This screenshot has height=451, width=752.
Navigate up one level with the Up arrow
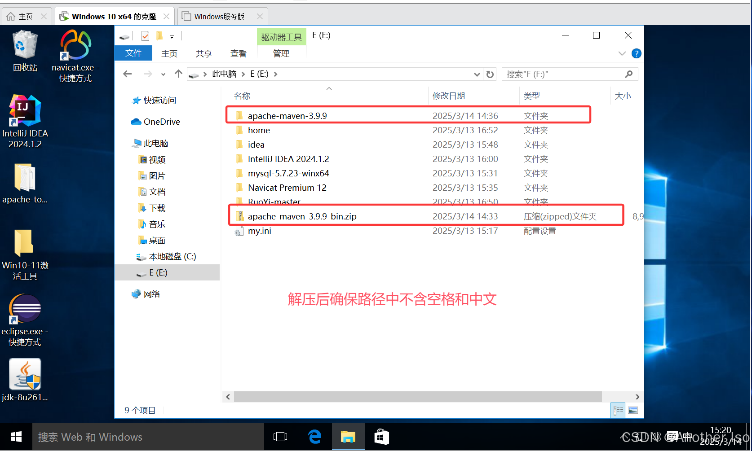click(x=178, y=74)
